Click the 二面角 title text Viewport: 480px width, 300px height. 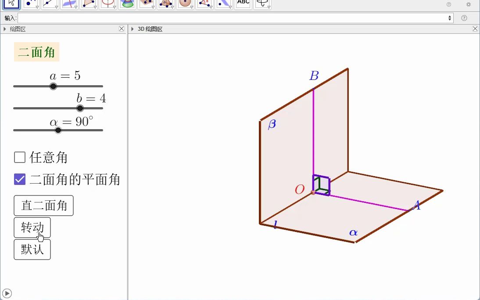[x=37, y=52]
